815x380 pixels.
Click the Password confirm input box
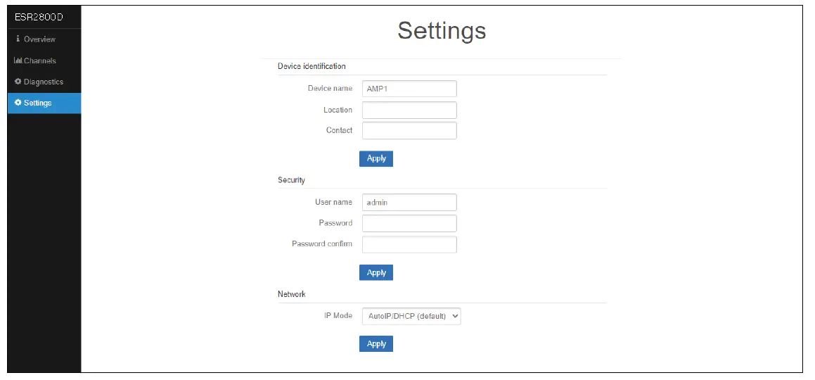pos(409,244)
